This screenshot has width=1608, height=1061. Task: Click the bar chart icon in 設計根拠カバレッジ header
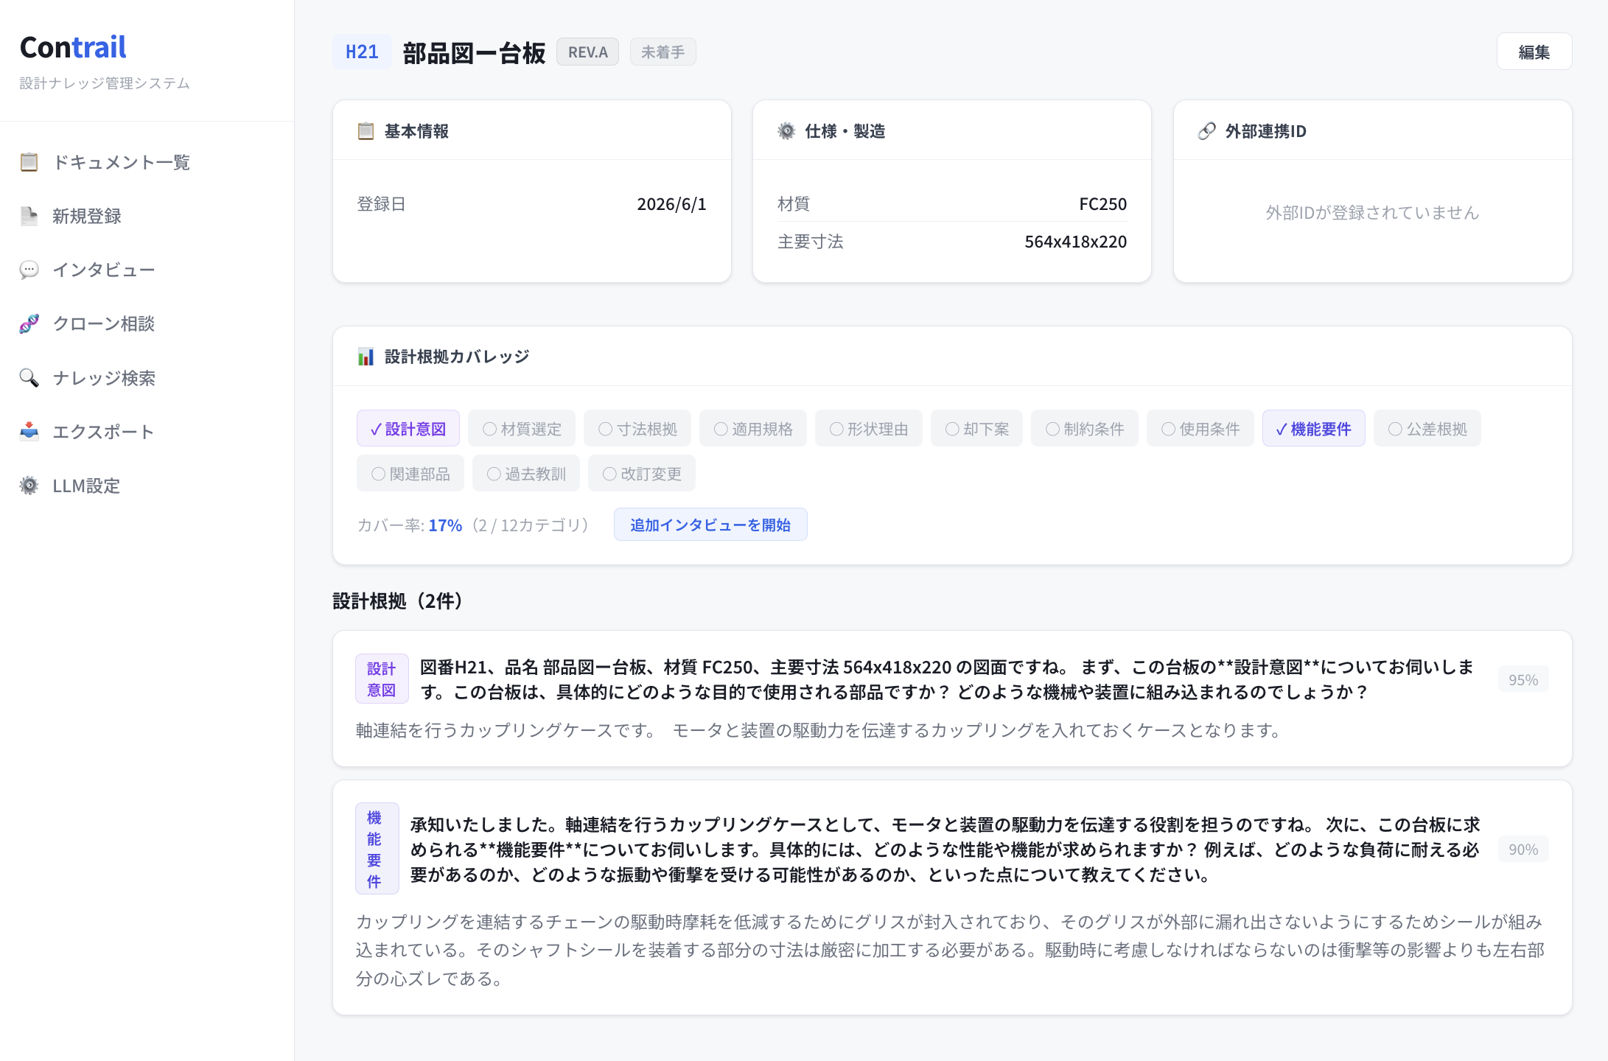point(366,357)
